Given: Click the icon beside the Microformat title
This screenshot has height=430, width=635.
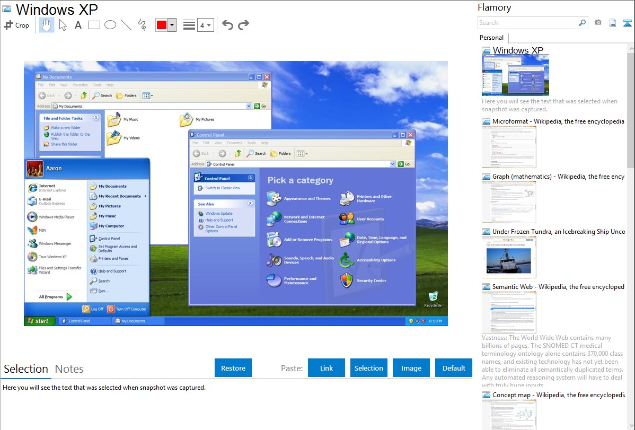Looking at the screenshot, I should pos(486,121).
